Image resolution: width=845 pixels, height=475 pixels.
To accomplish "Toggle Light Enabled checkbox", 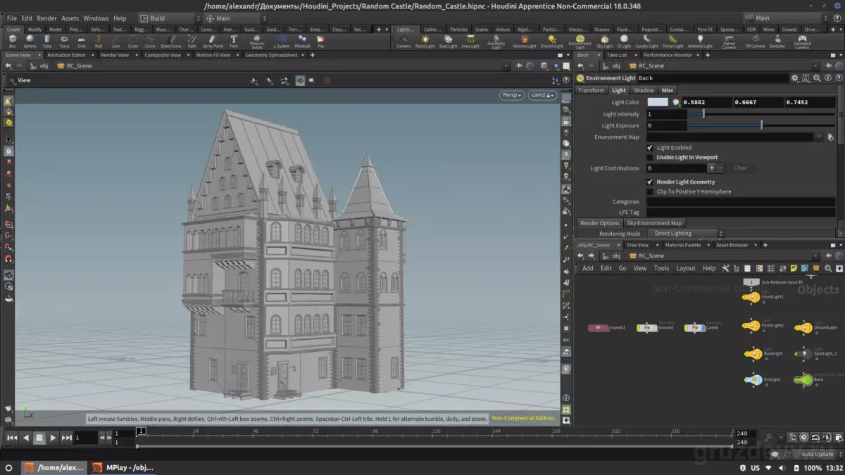I will click(x=650, y=148).
